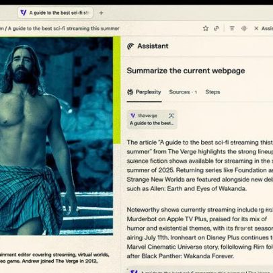Copy the page link with the link icon
The image size is (273, 273).
click(217, 28)
